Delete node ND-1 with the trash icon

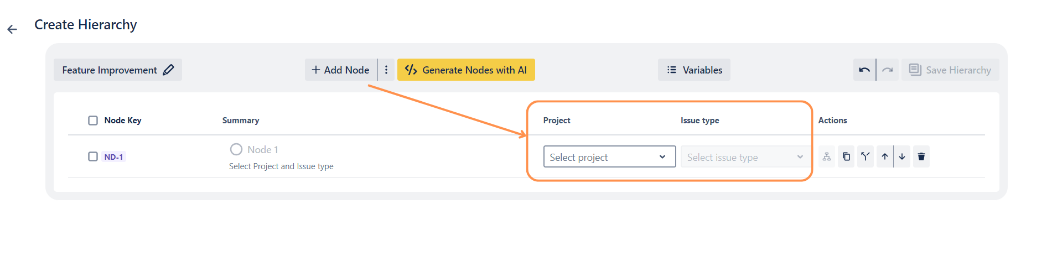pyautogui.click(x=921, y=156)
